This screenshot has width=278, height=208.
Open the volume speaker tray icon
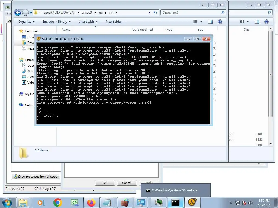click(x=251, y=203)
